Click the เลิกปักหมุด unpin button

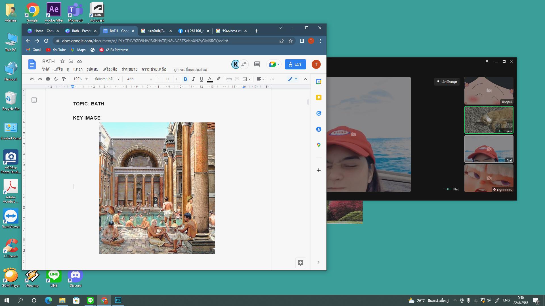coord(447,82)
